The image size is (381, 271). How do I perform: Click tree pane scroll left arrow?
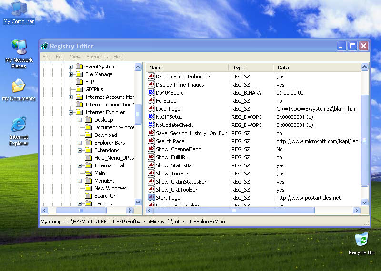point(45,210)
